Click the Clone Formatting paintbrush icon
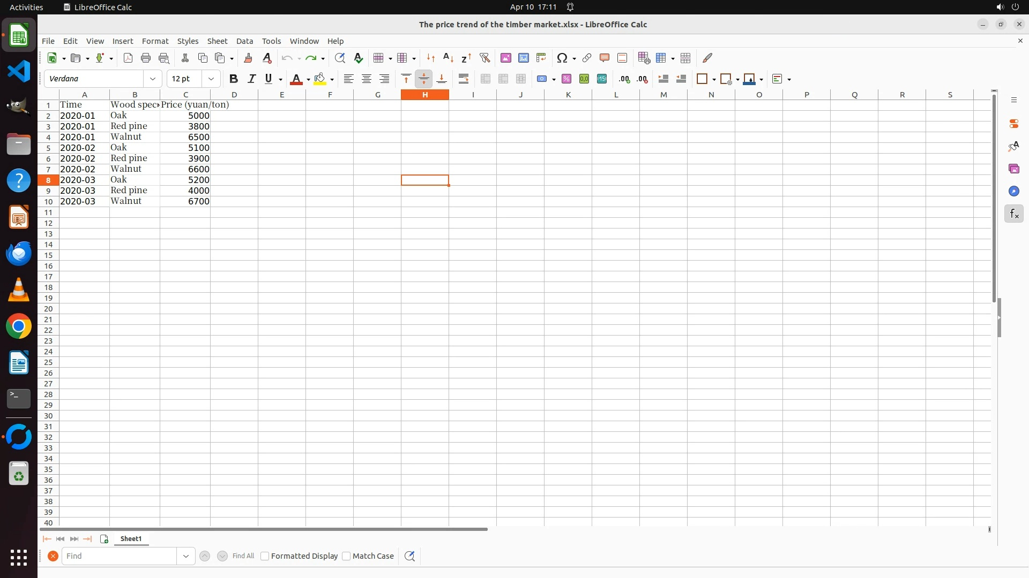Viewport: 1029px width, 578px height. (x=248, y=58)
